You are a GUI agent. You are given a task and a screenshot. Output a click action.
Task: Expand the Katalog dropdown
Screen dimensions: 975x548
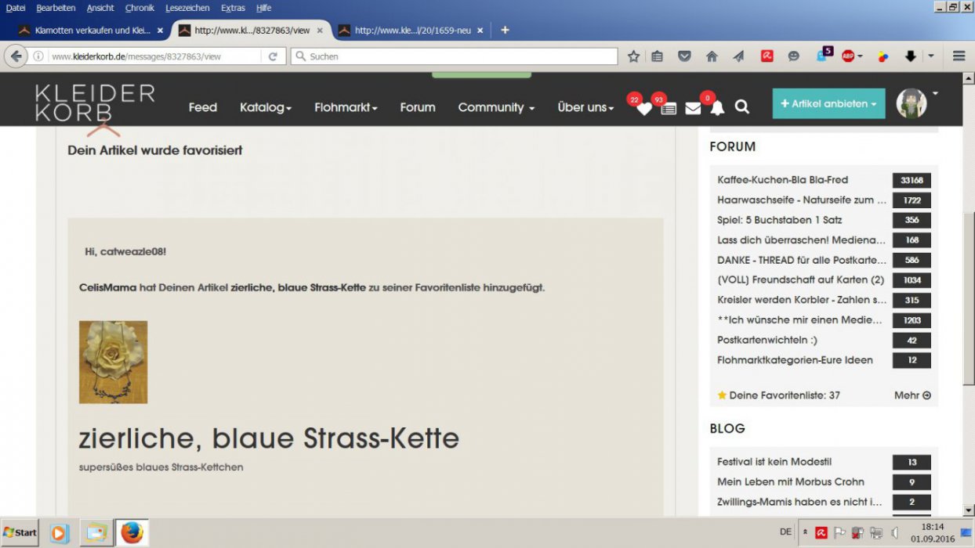pos(266,107)
